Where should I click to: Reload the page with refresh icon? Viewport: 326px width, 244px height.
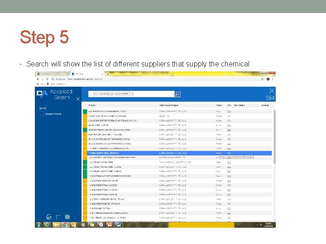point(47,79)
